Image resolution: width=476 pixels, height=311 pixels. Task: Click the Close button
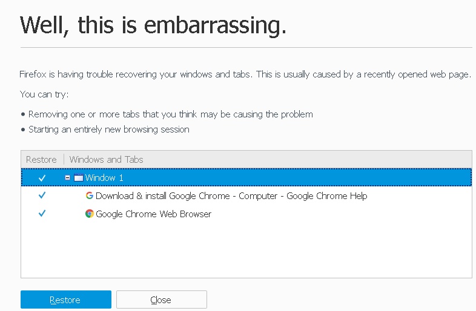click(162, 300)
